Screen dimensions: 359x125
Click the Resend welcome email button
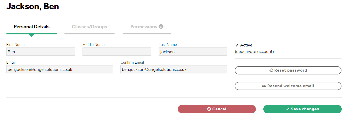pos(288,86)
